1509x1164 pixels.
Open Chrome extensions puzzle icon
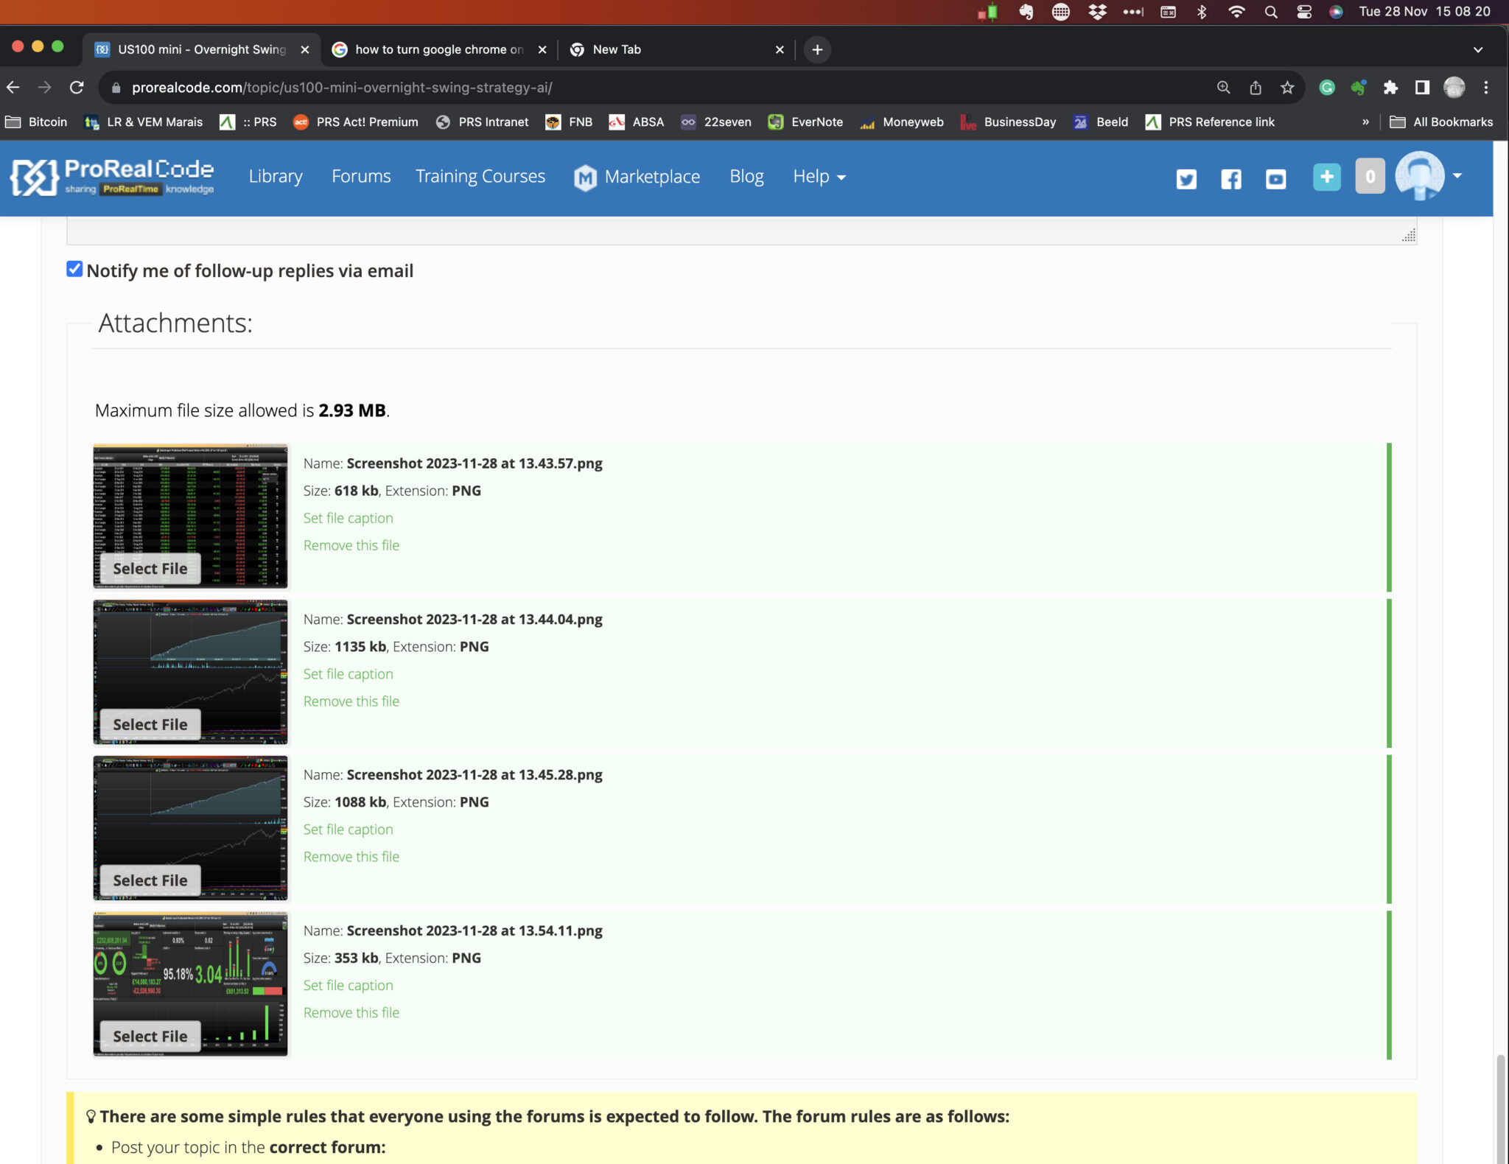pos(1390,88)
